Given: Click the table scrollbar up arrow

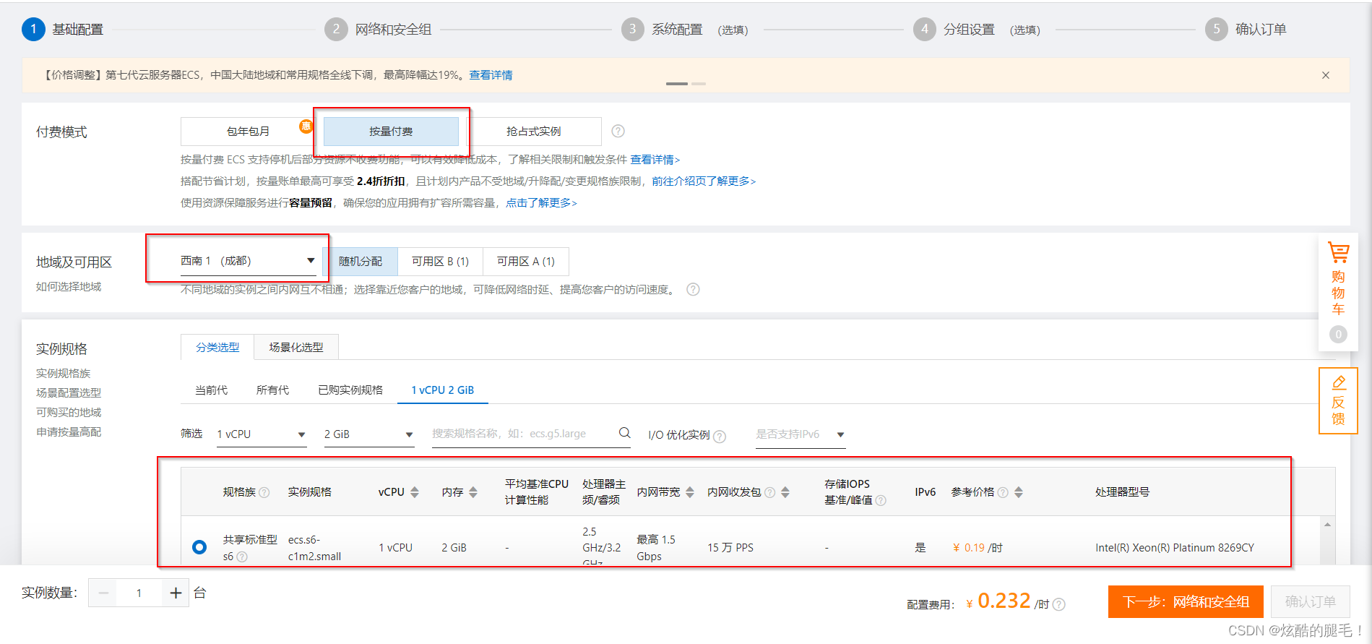Looking at the screenshot, I should click(x=1327, y=525).
